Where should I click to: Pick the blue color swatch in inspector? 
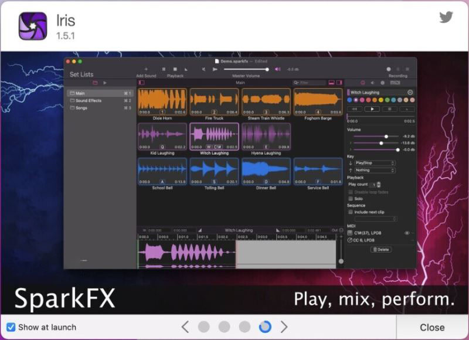(x=349, y=100)
